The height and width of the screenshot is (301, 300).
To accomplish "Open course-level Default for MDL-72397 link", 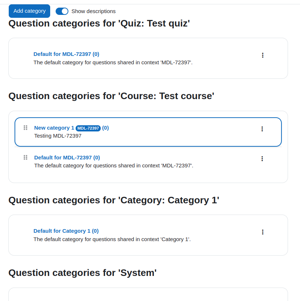I will [x=67, y=158].
